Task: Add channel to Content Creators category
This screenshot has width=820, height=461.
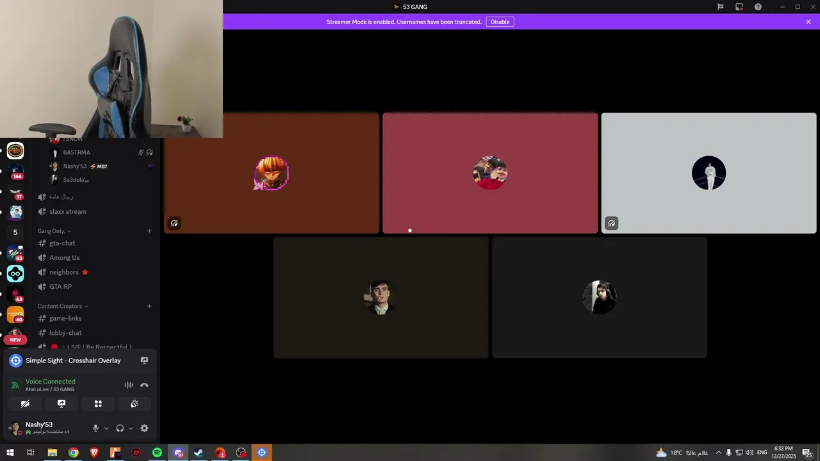Action: coord(149,306)
